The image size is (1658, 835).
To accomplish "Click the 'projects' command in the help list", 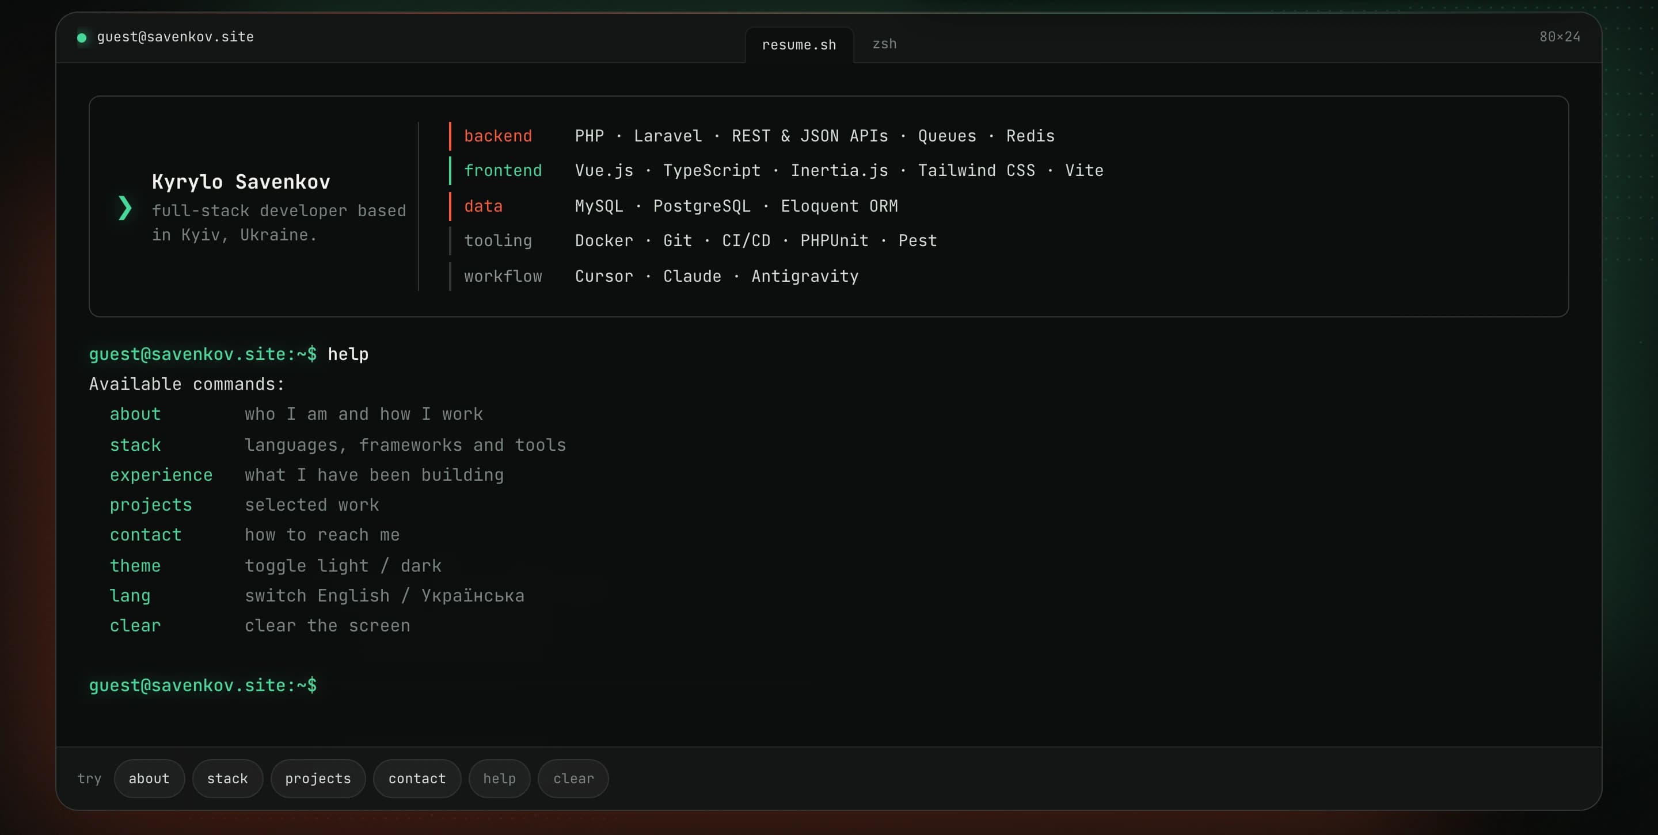I will pos(151,505).
